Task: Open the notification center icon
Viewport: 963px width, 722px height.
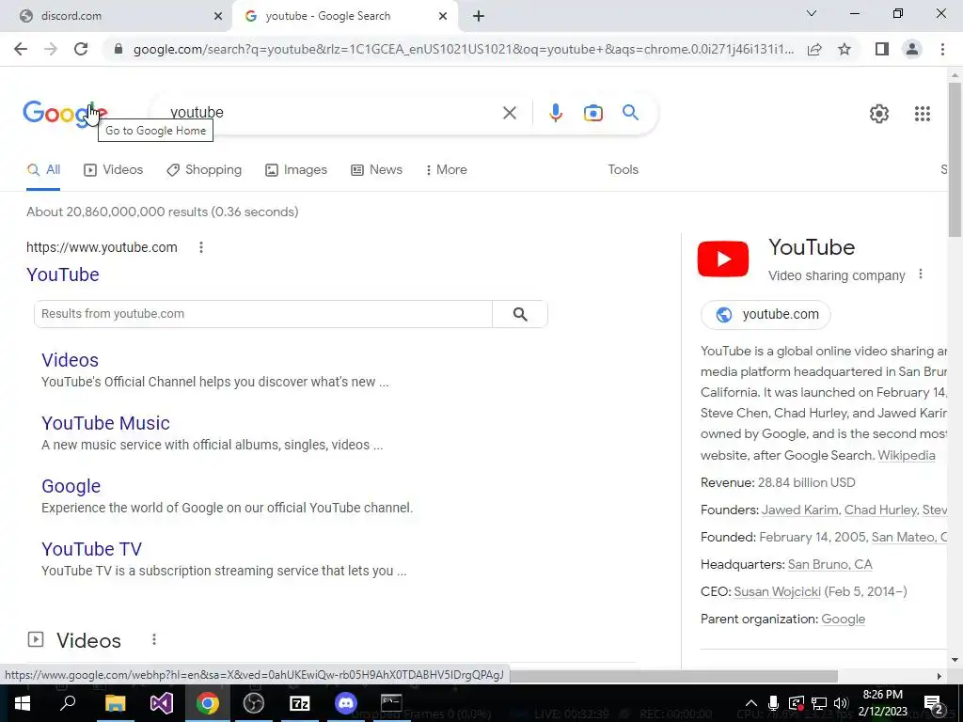Action: pos(933,704)
